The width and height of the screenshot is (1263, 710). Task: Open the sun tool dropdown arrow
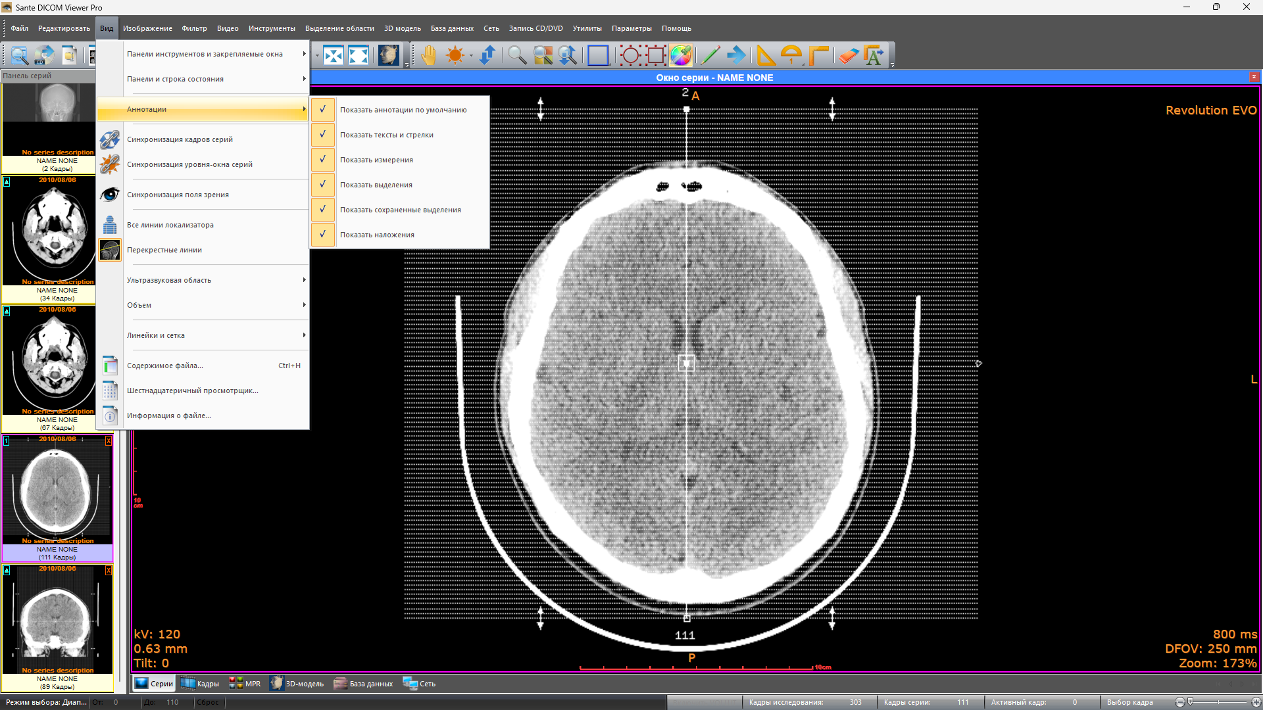coord(471,56)
